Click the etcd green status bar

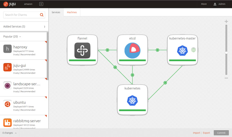pyautogui.click(x=132, y=60)
